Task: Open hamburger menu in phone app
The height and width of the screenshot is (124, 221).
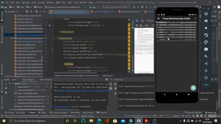Action: (x=158, y=19)
